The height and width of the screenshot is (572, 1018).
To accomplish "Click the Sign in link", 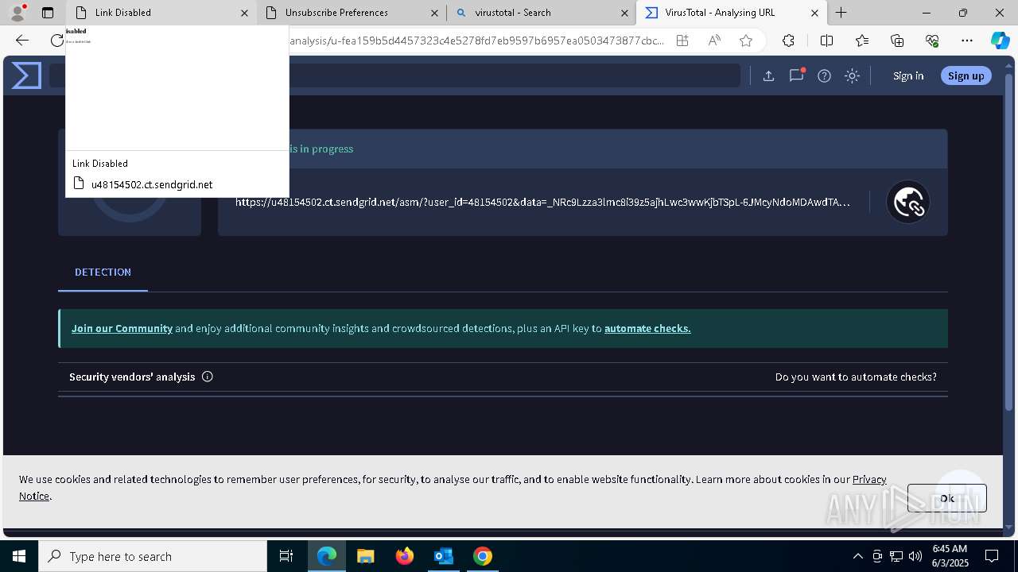I will pos(908,76).
